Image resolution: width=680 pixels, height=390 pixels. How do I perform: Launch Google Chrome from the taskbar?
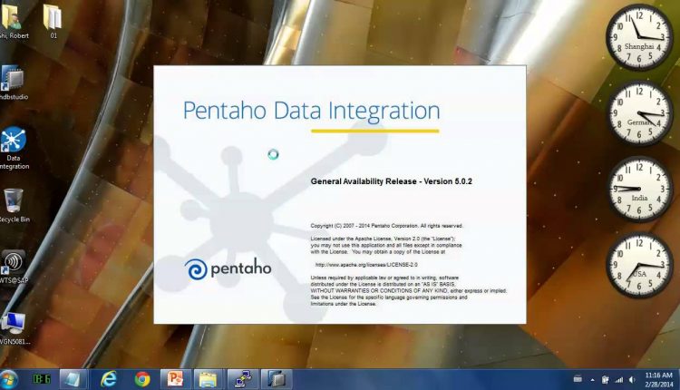point(142,380)
